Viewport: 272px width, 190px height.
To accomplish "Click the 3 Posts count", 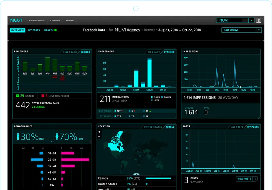I will point(186,180).
